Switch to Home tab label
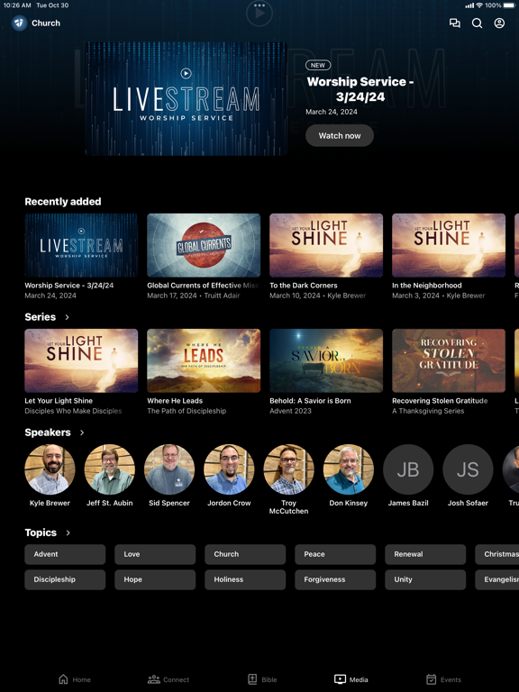Screen dimensions: 519x692 pos(82,679)
